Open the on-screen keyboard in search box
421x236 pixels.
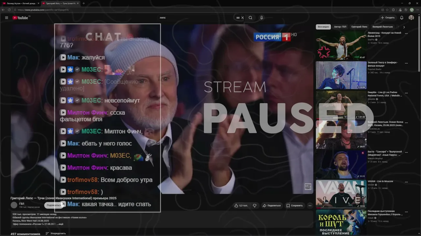tap(238, 18)
